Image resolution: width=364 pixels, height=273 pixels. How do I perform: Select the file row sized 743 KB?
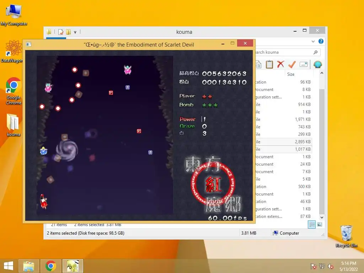coord(283,127)
